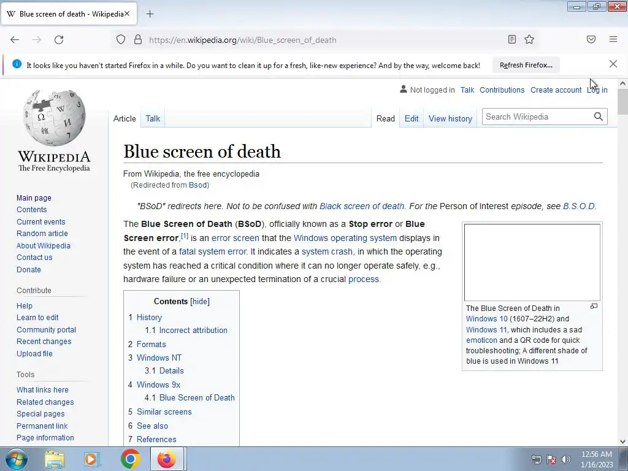Image resolution: width=628 pixels, height=471 pixels.
Task: Bookmark this page with the star icon
Action: (x=529, y=39)
